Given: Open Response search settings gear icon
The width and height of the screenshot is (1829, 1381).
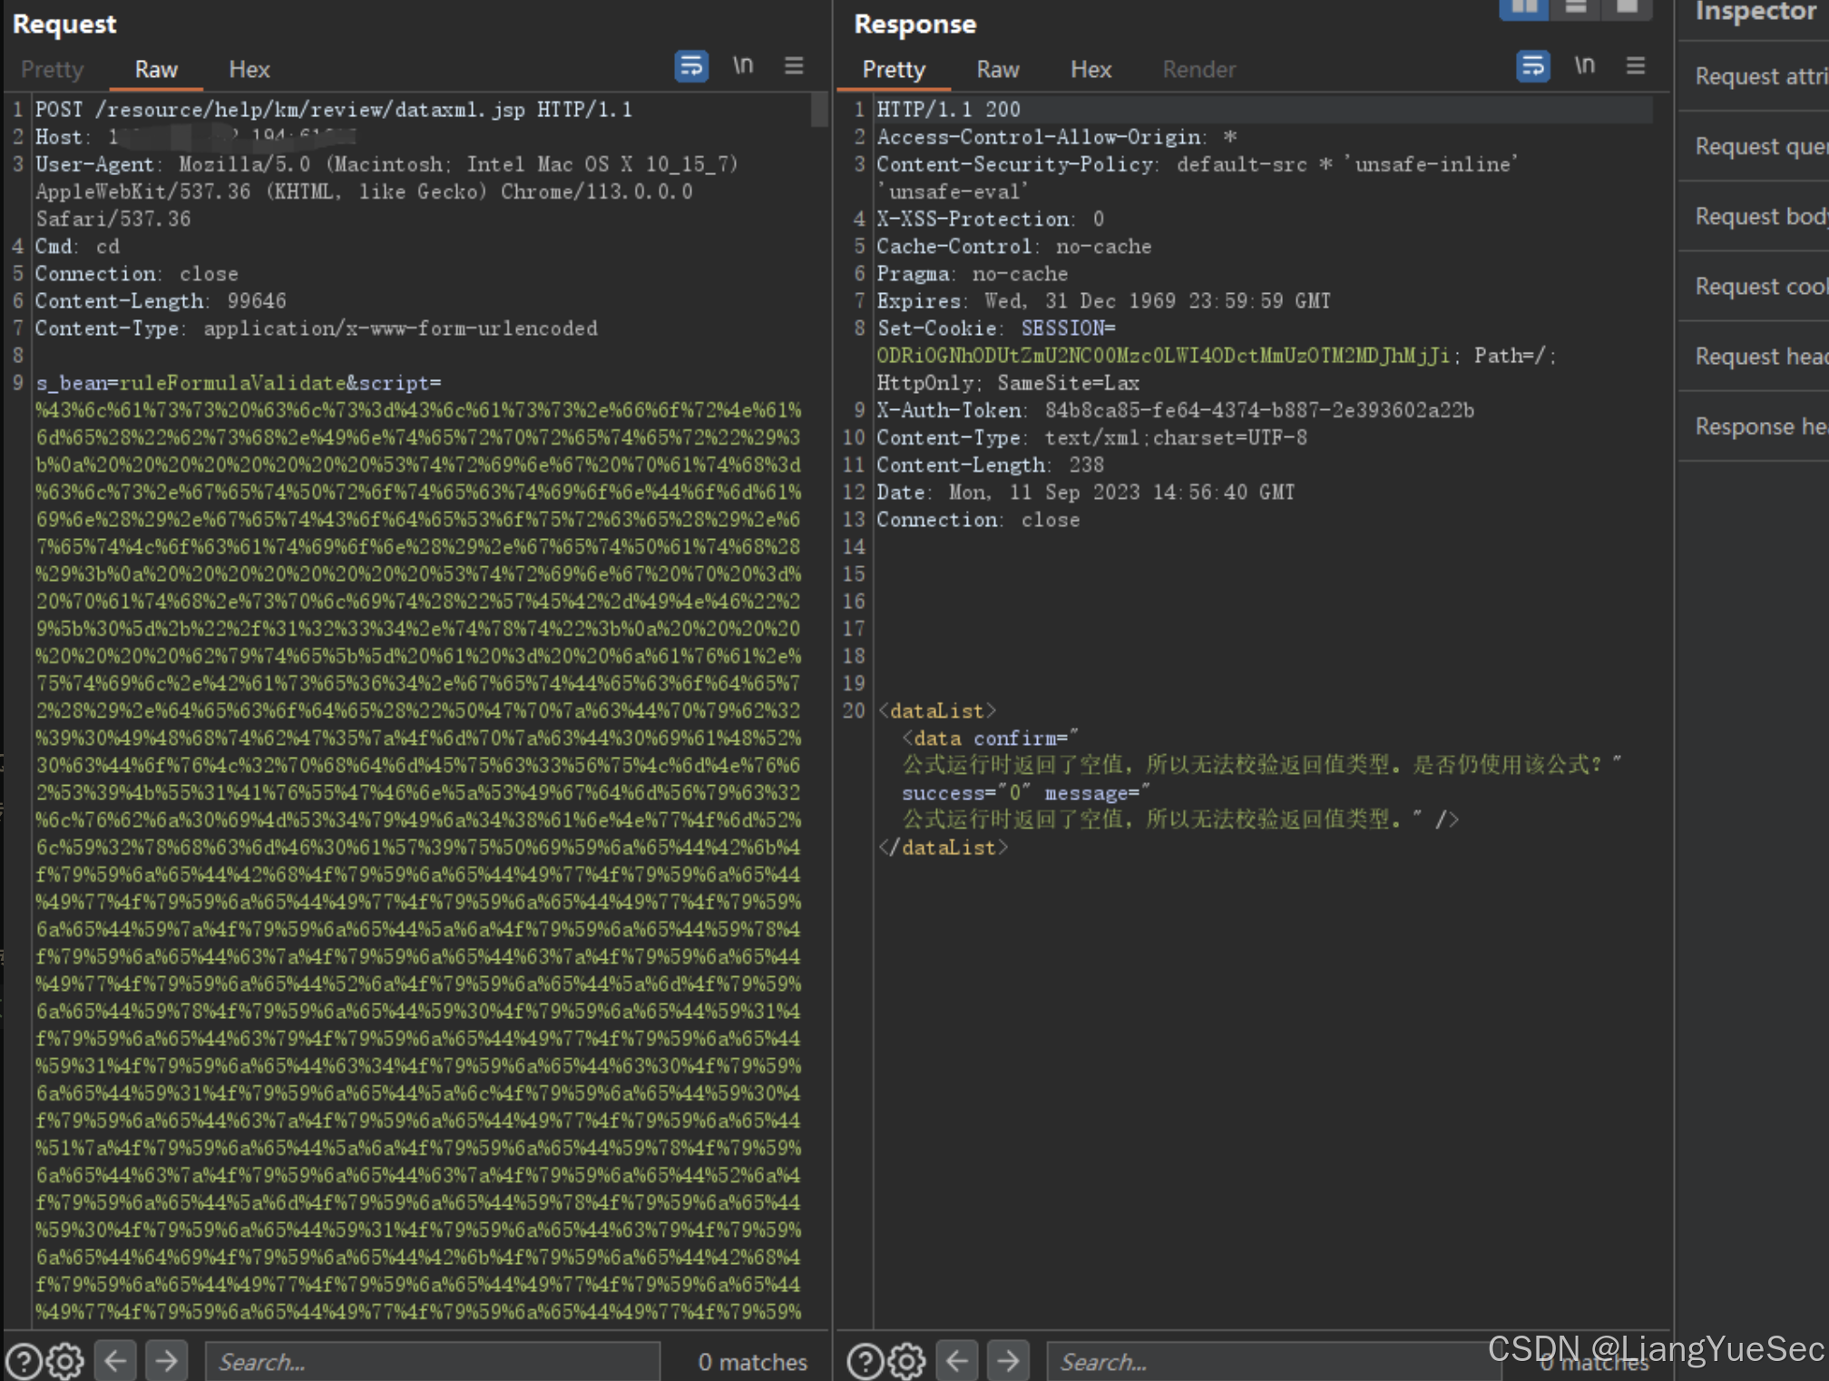Looking at the screenshot, I should pyautogui.click(x=906, y=1361).
